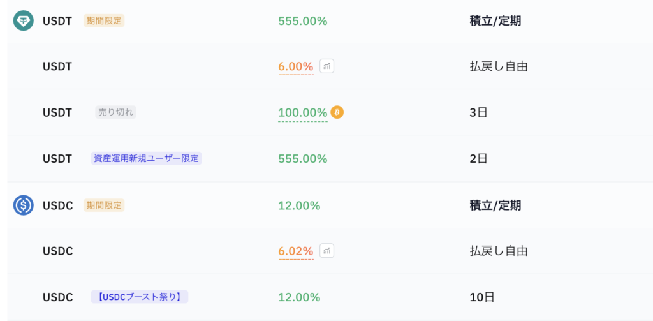653x321 pixels.
Task: Open chart icon next to 6.00% rate
Action: [326, 66]
